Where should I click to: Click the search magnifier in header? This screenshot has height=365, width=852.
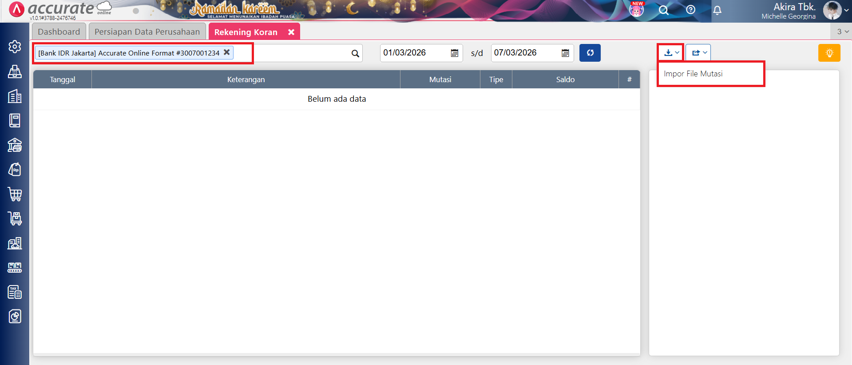(663, 10)
